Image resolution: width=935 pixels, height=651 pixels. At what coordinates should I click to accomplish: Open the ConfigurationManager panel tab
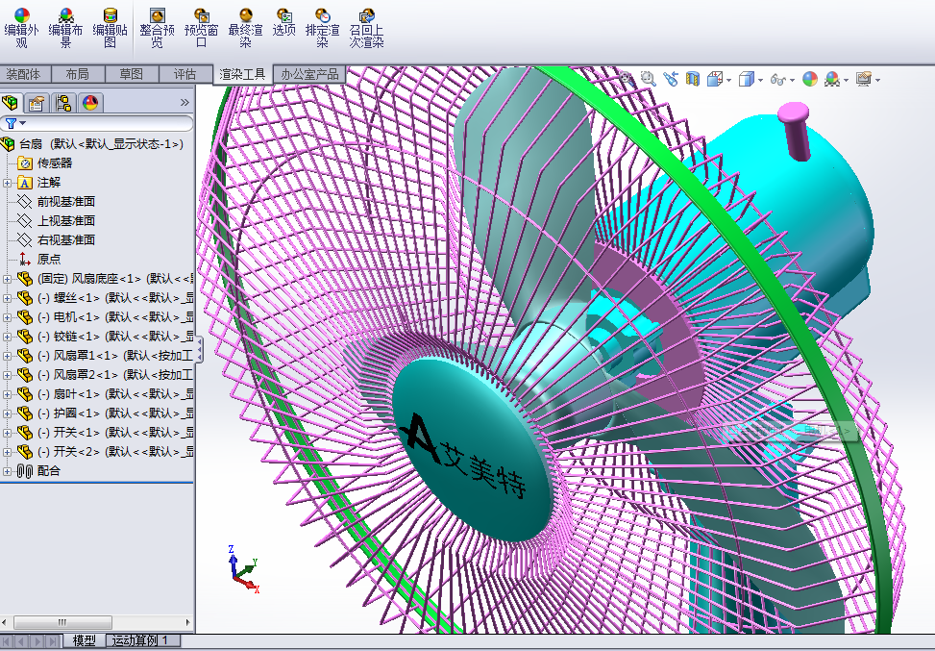point(63,103)
